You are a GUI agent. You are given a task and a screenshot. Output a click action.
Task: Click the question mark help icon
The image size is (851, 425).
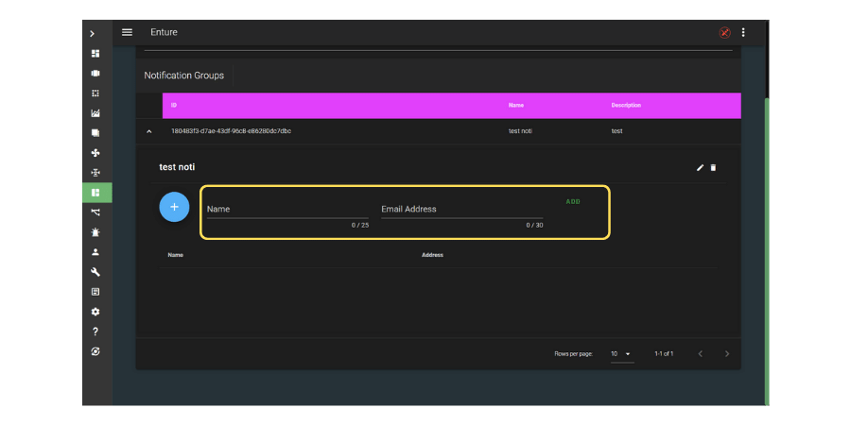click(96, 331)
